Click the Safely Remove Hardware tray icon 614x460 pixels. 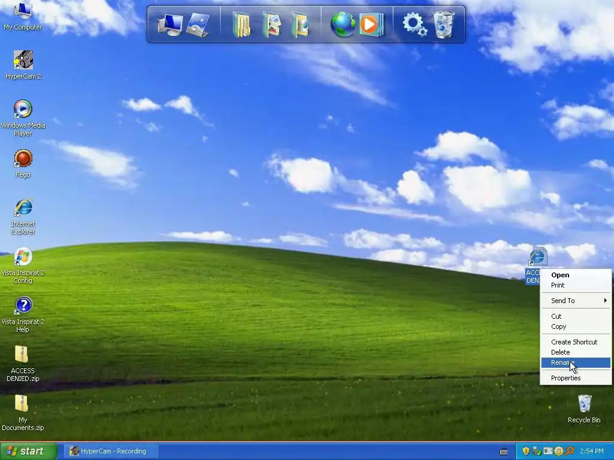point(537,451)
